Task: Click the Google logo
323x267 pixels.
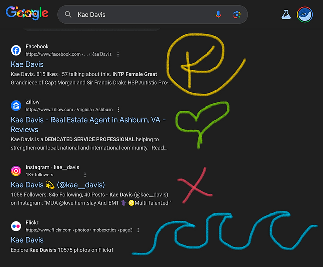Action: (27, 14)
